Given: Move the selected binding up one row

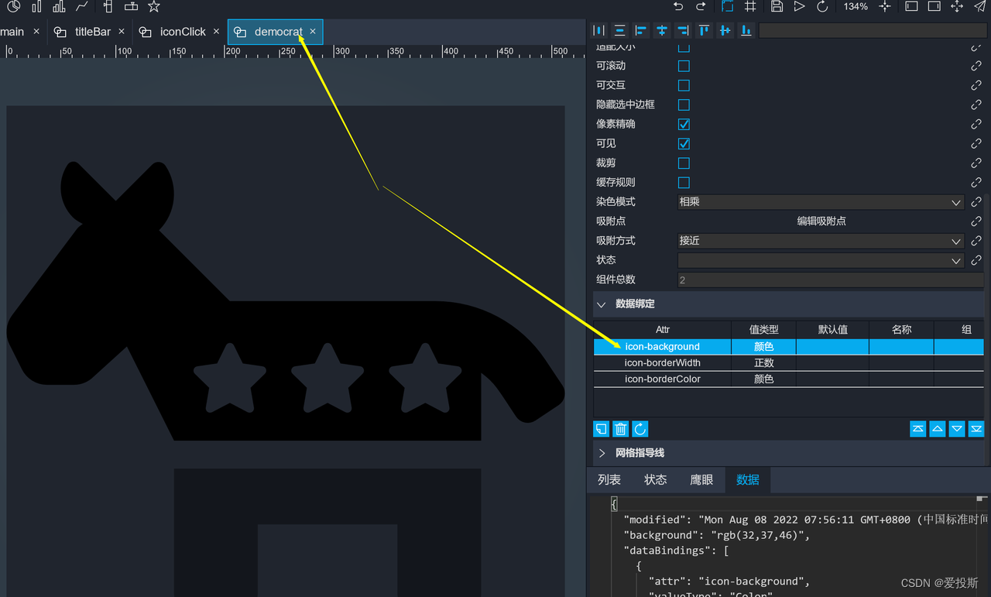Looking at the screenshot, I should point(938,429).
